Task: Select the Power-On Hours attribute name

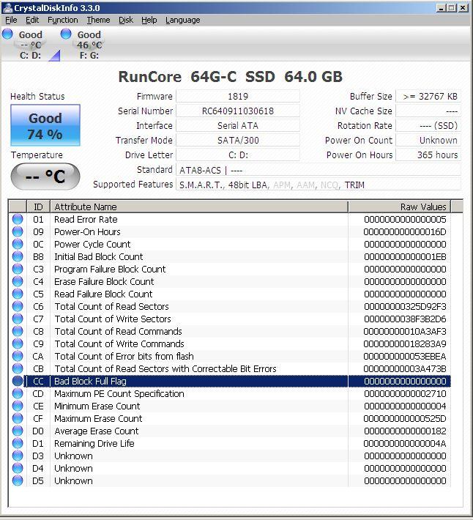Action: tap(87, 232)
